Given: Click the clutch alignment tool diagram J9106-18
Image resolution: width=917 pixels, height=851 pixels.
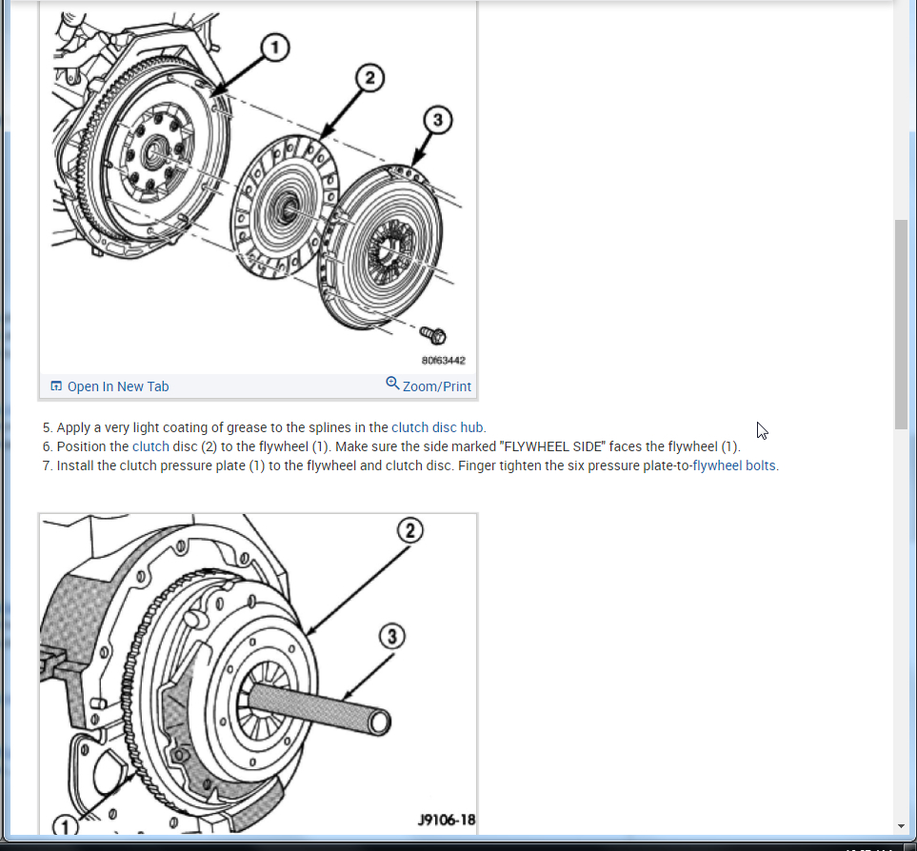Looking at the screenshot, I should (258, 674).
